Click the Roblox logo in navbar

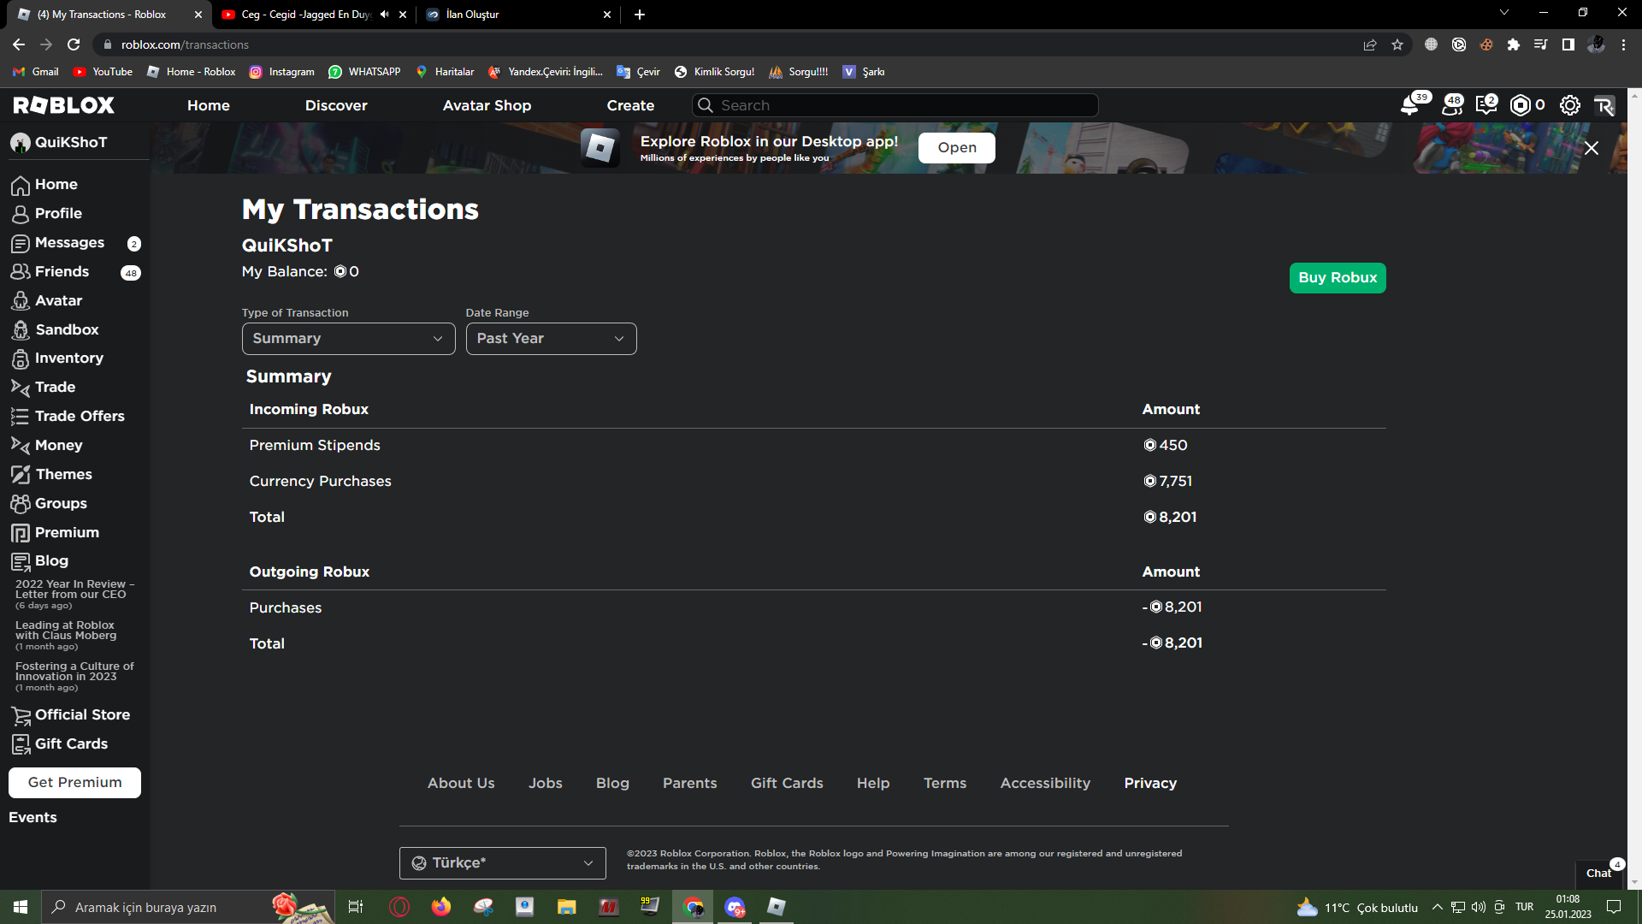point(64,105)
